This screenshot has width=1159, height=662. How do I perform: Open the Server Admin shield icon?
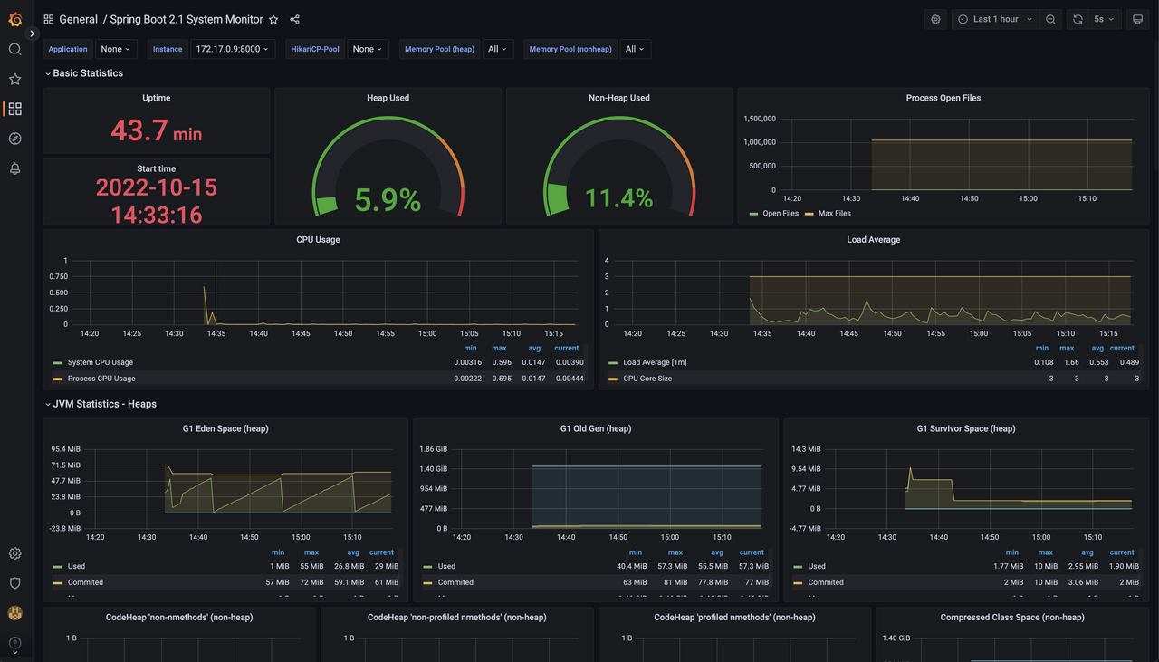pos(14,583)
